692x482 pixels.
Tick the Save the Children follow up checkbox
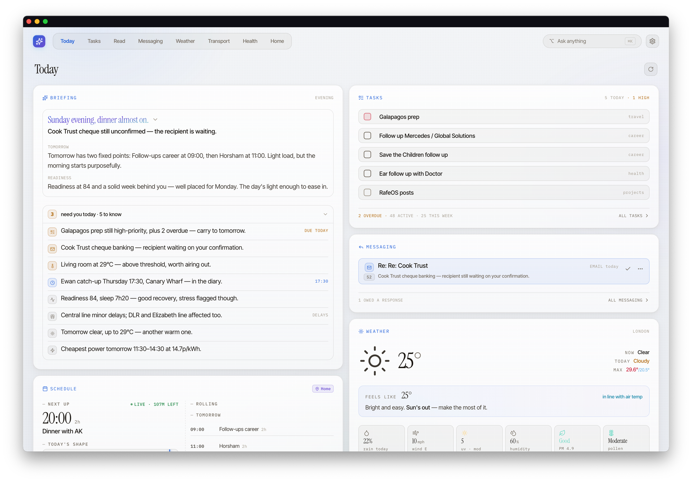pyautogui.click(x=367, y=155)
